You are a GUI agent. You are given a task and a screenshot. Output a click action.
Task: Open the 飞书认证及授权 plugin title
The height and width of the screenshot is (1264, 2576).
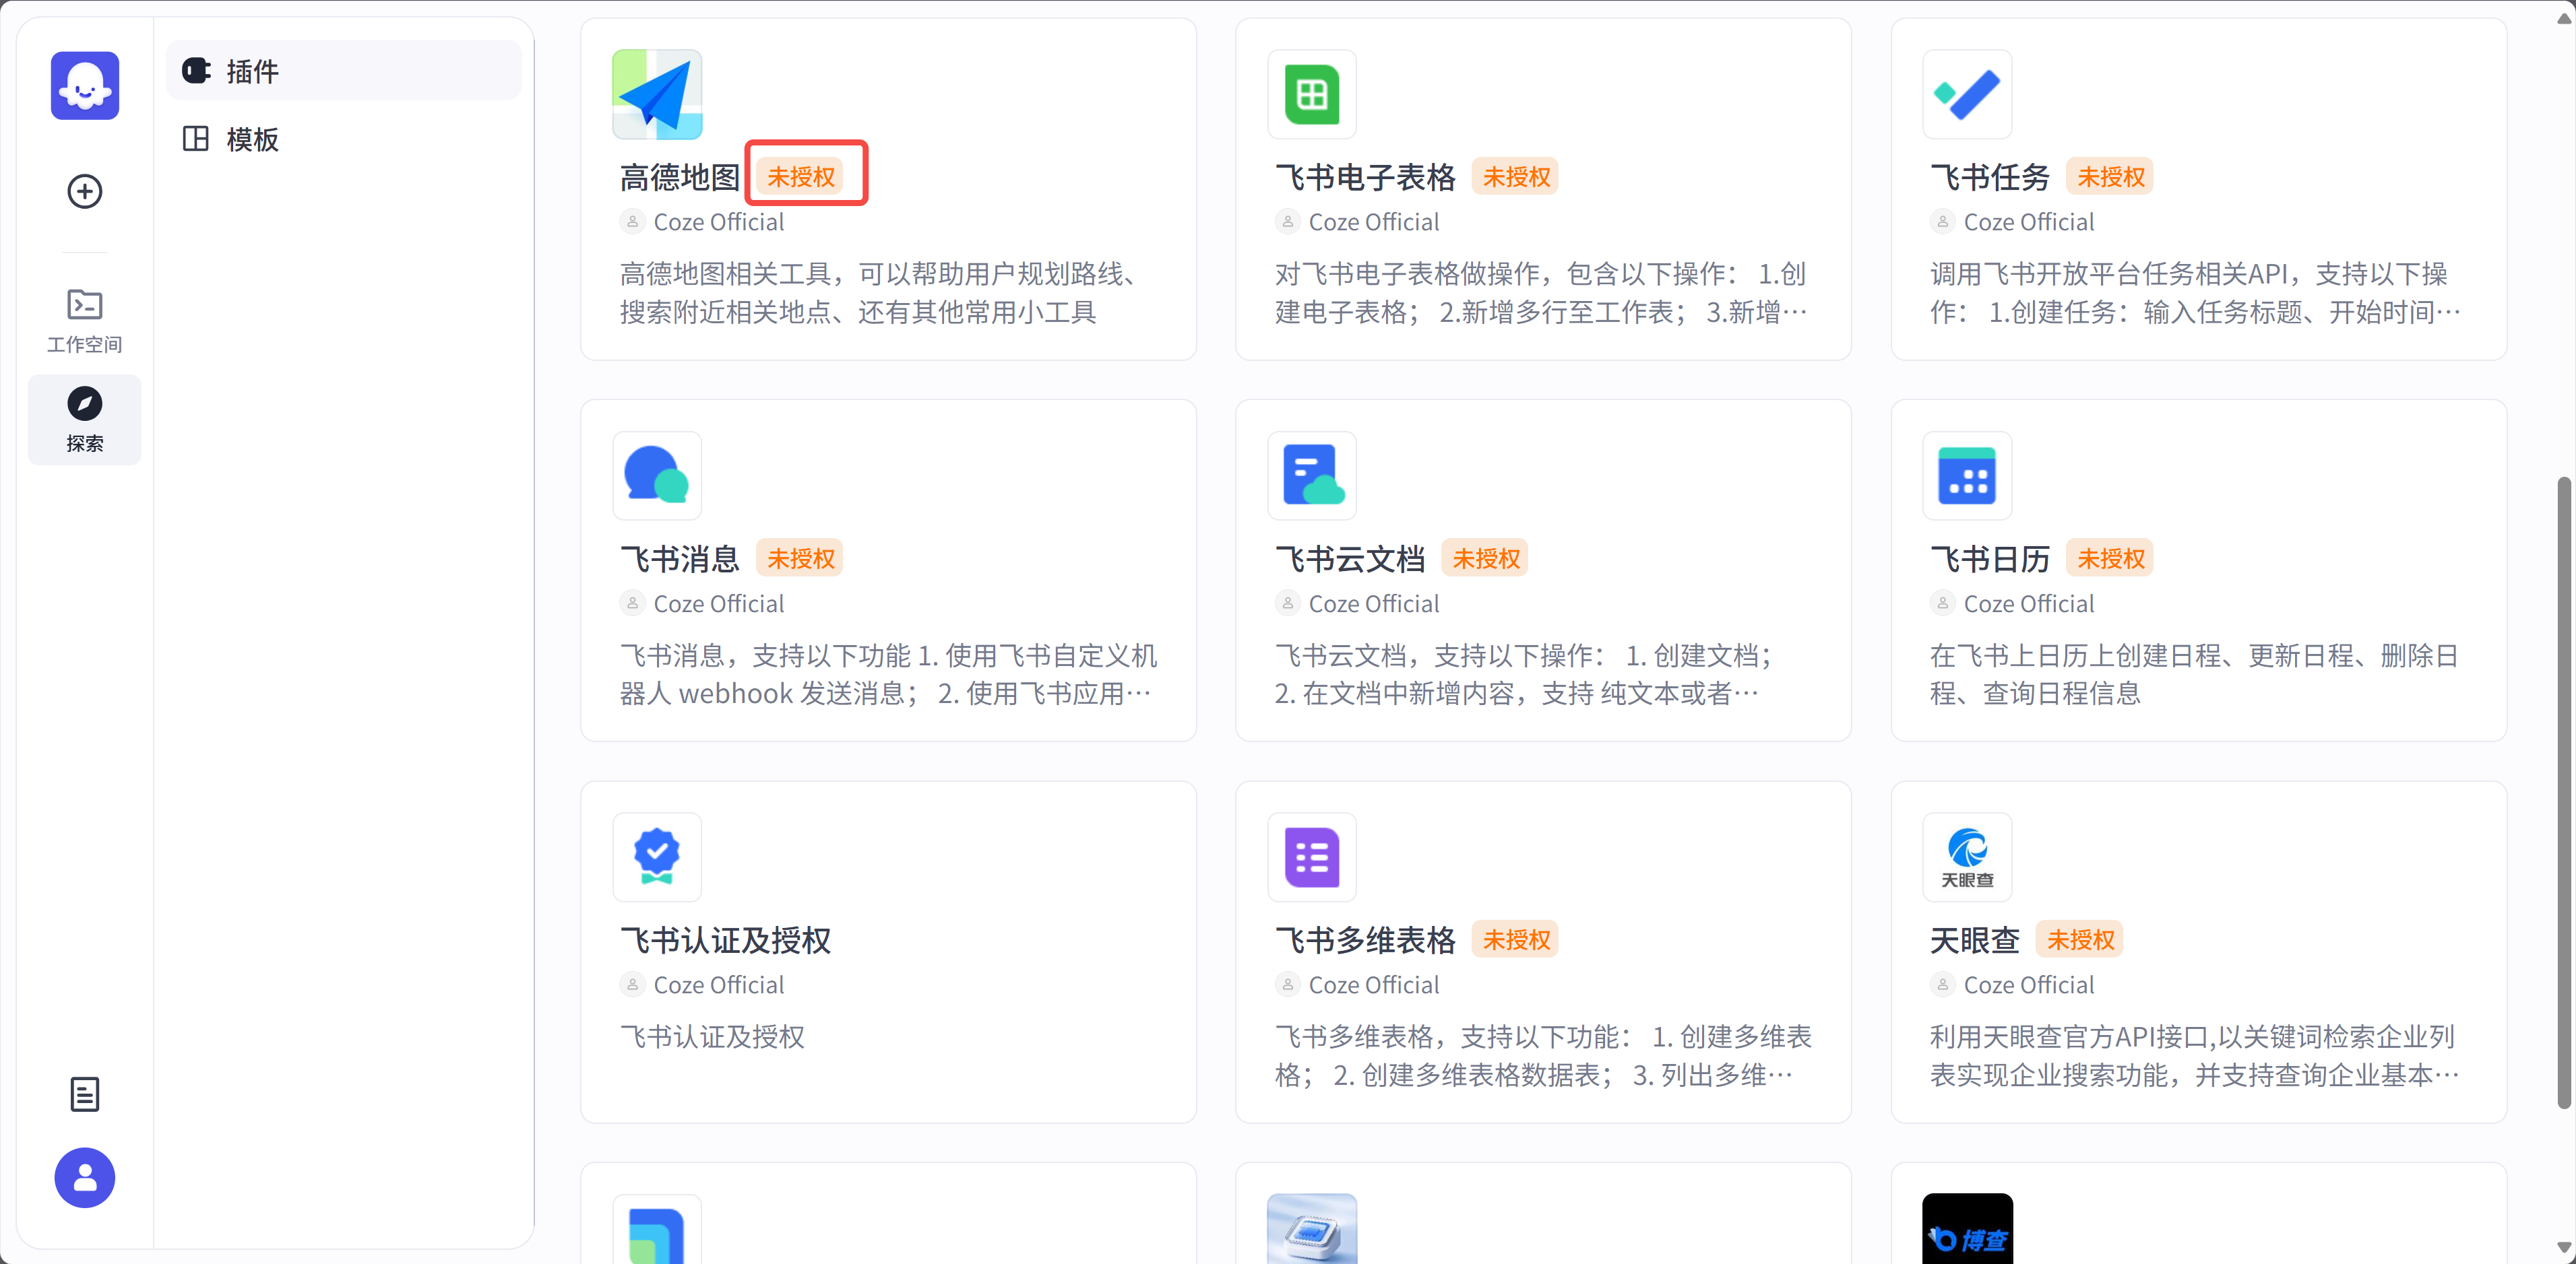[x=725, y=940]
